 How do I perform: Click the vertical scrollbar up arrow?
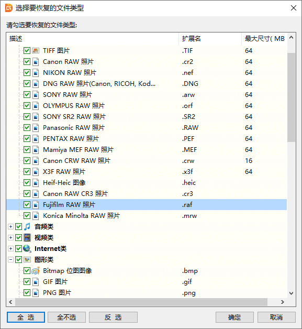pyautogui.click(x=291, y=38)
